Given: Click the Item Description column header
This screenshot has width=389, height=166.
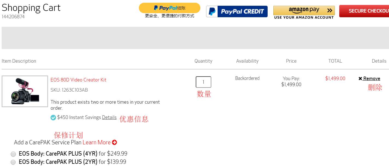Looking at the screenshot, I should 19,61.
